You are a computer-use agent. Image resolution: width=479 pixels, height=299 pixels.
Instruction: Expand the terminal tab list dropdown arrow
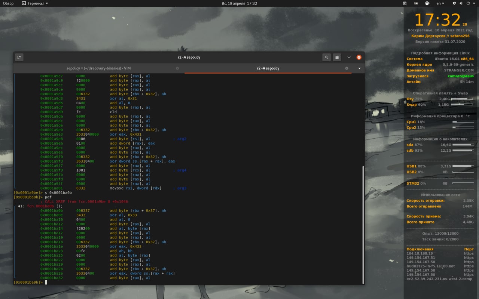[x=359, y=68]
